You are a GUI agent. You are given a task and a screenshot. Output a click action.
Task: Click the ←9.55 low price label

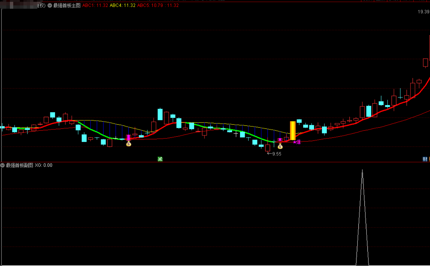[274, 154]
